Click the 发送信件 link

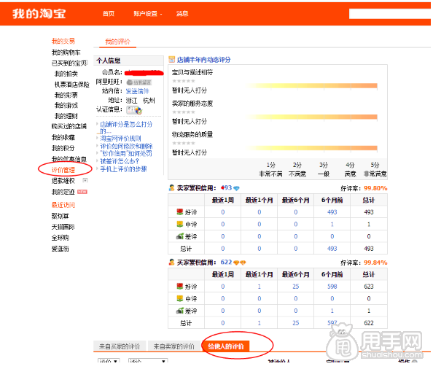coord(137,91)
